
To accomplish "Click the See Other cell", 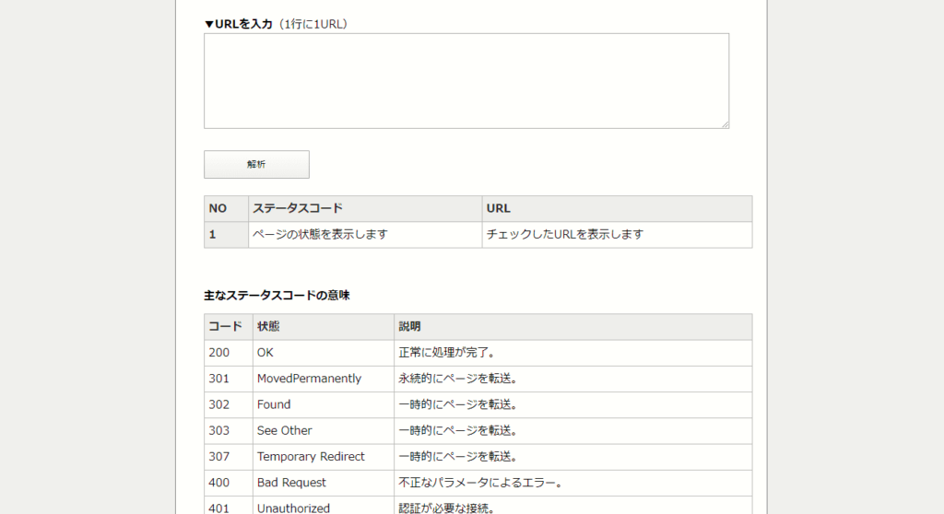I will pyautogui.click(x=324, y=431).
